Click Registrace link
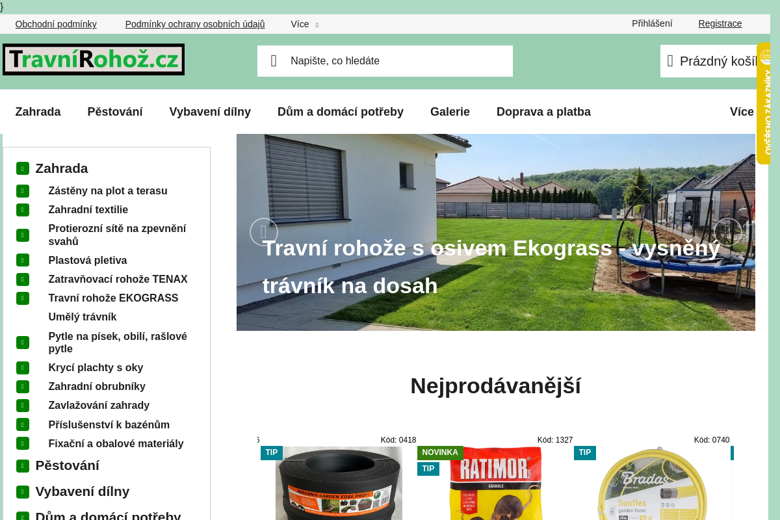The width and height of the screenshot is (780, 520). [x=720, y=23]
